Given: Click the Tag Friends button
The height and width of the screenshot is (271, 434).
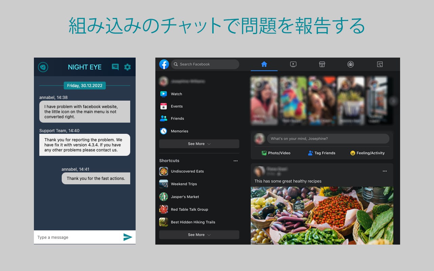Looking at the screenshot, I should click(x=321, y=153).
